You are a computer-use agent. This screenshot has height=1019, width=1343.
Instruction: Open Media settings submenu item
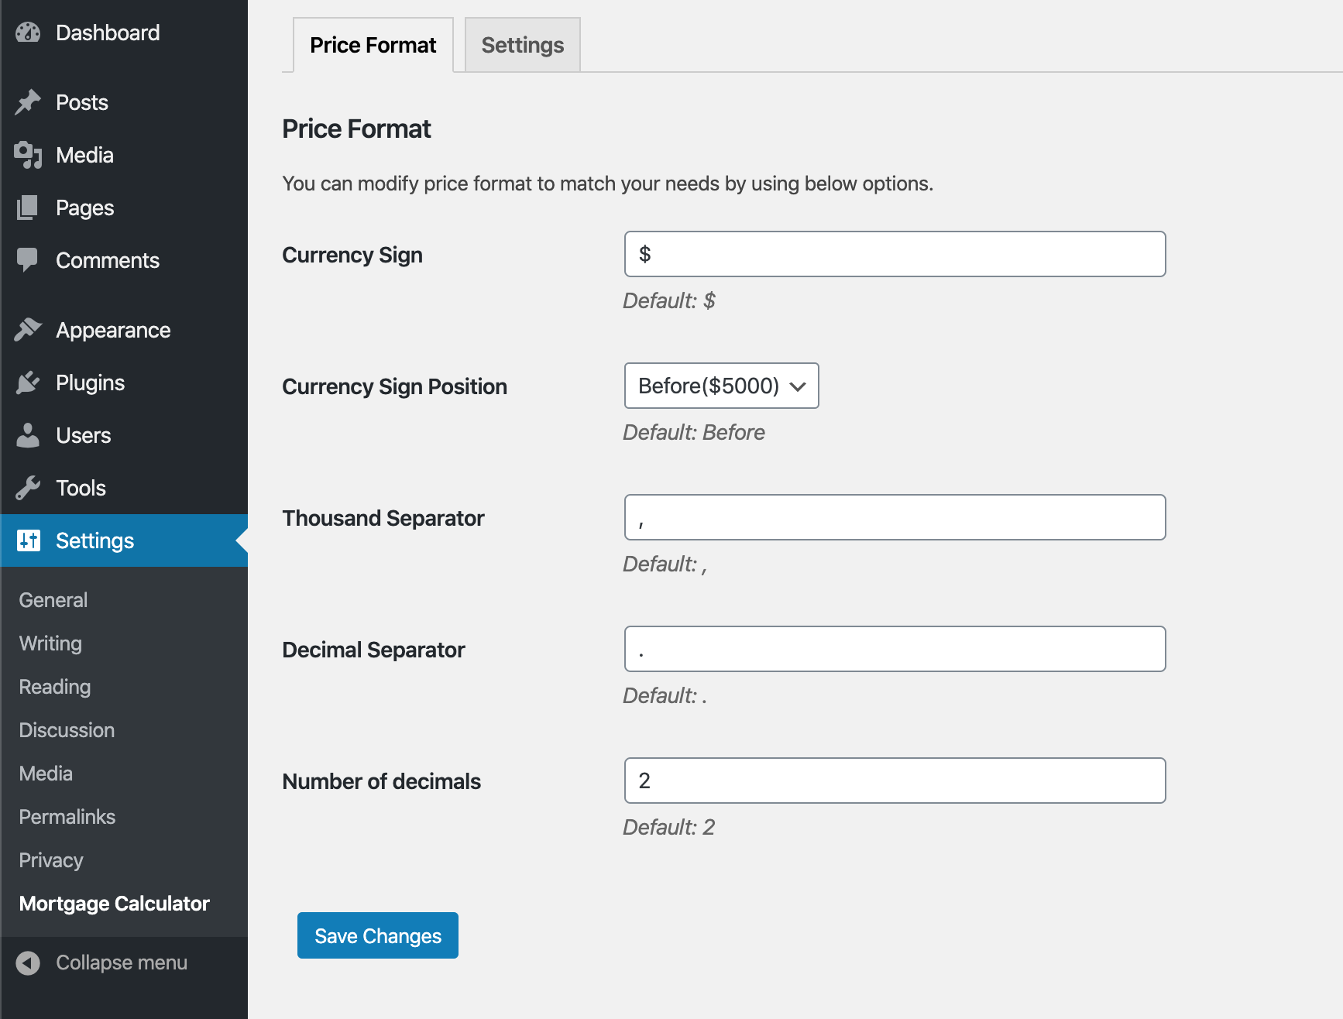point(46,774)
